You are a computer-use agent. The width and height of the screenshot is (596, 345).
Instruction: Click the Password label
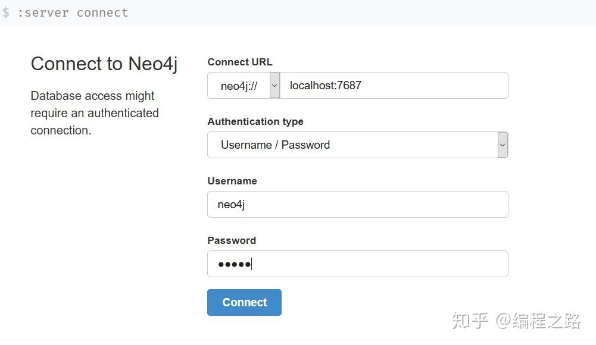pos(232,240)
